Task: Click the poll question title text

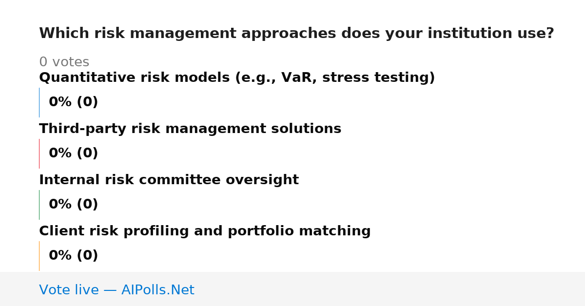Action: (296, 34)
